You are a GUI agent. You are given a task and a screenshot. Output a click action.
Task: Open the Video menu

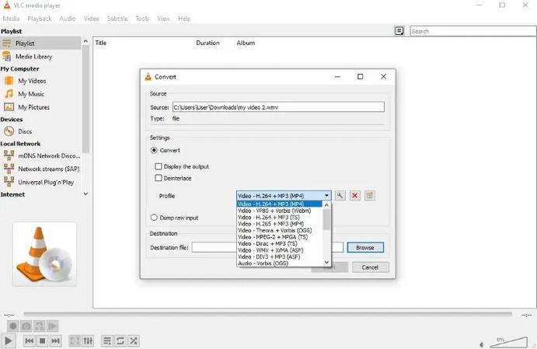[x=92, y=19]
